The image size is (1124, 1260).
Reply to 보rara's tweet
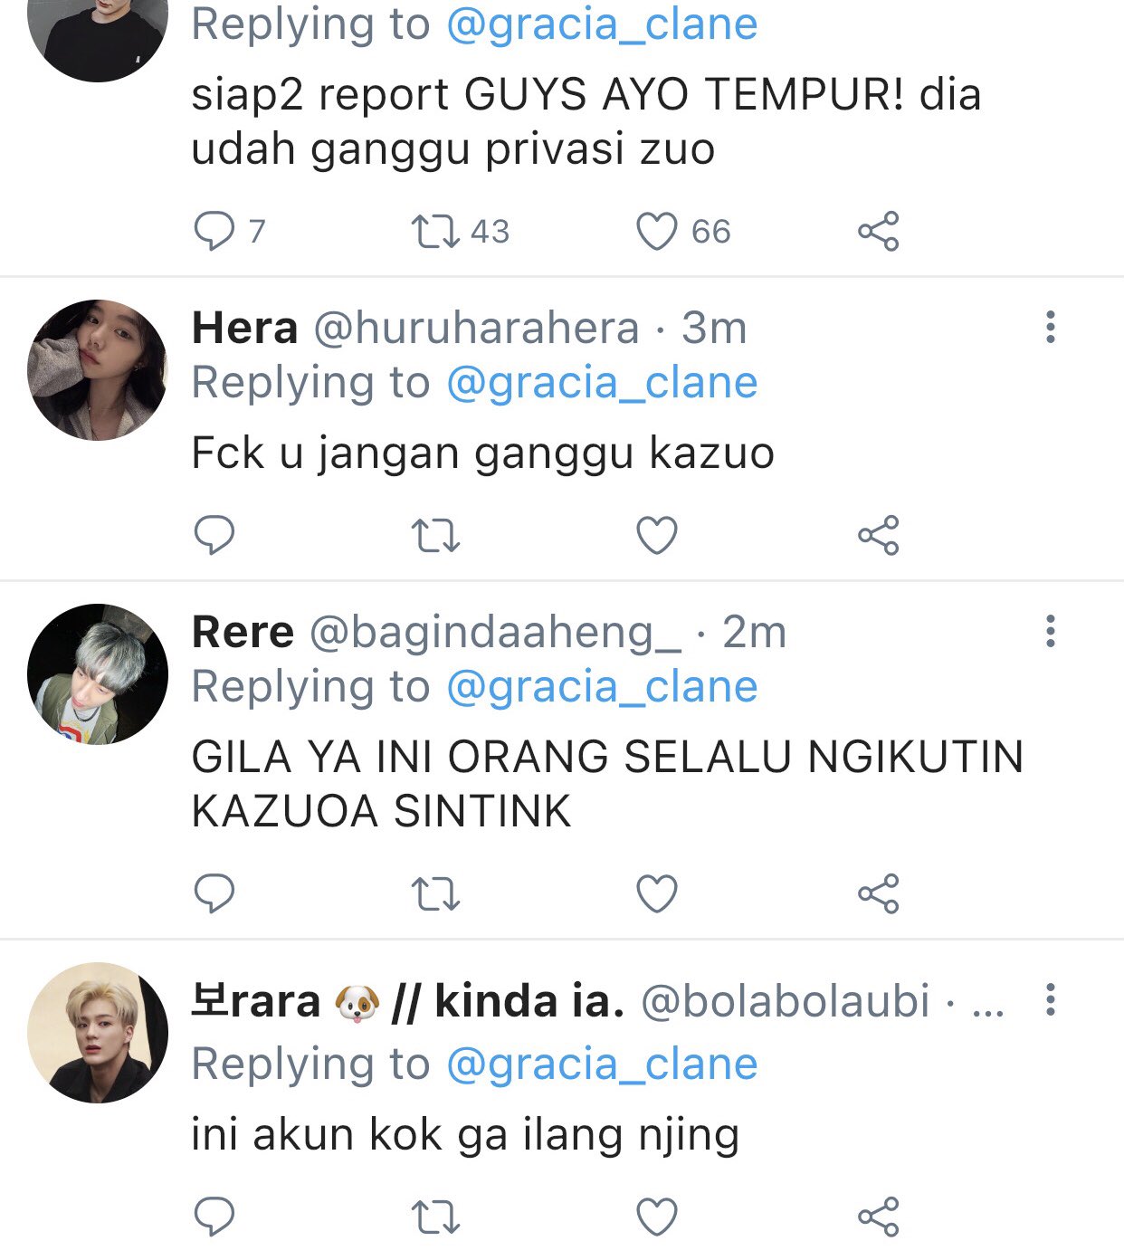click(x=214, y=1217)
